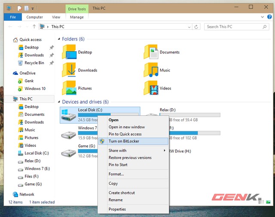Select Genk under OneDrive
This screenshot has height=217, width=275.
pos(29,81)
